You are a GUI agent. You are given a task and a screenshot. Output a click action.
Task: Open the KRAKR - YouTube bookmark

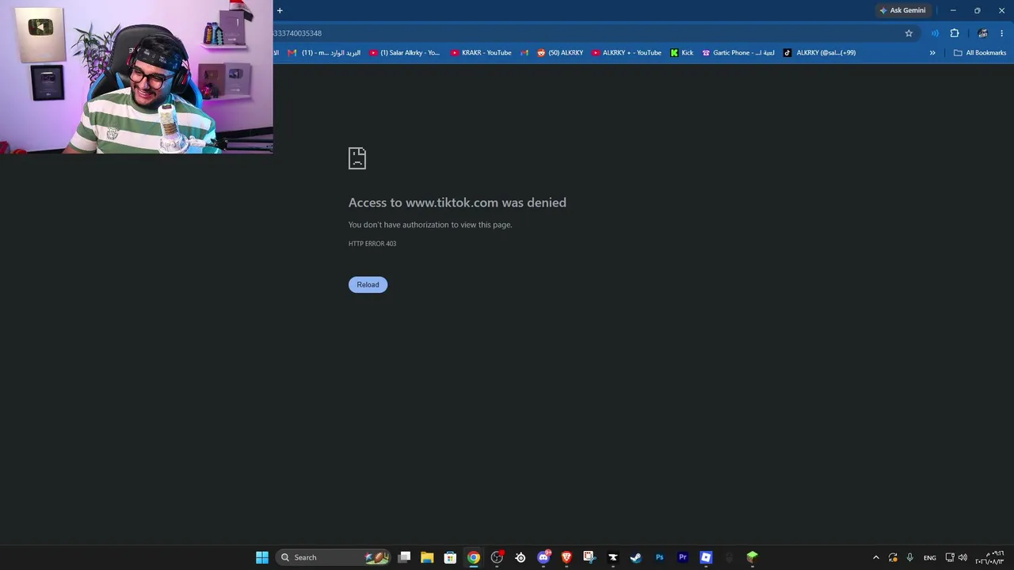(x=481, y=53)
